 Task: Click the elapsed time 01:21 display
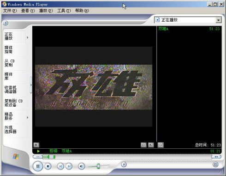tap(215, 151)
